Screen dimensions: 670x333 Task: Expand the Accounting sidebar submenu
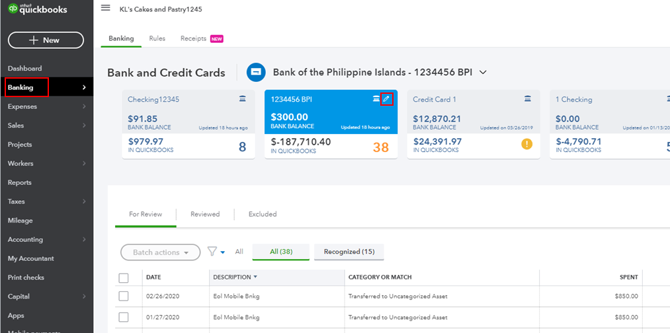[x=84, y=239]
